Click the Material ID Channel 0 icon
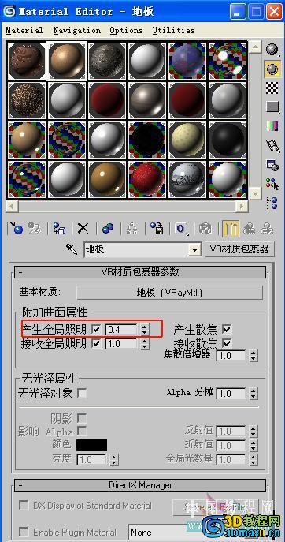The width and height of the screenshot is (285, 542). coord(182,229)
